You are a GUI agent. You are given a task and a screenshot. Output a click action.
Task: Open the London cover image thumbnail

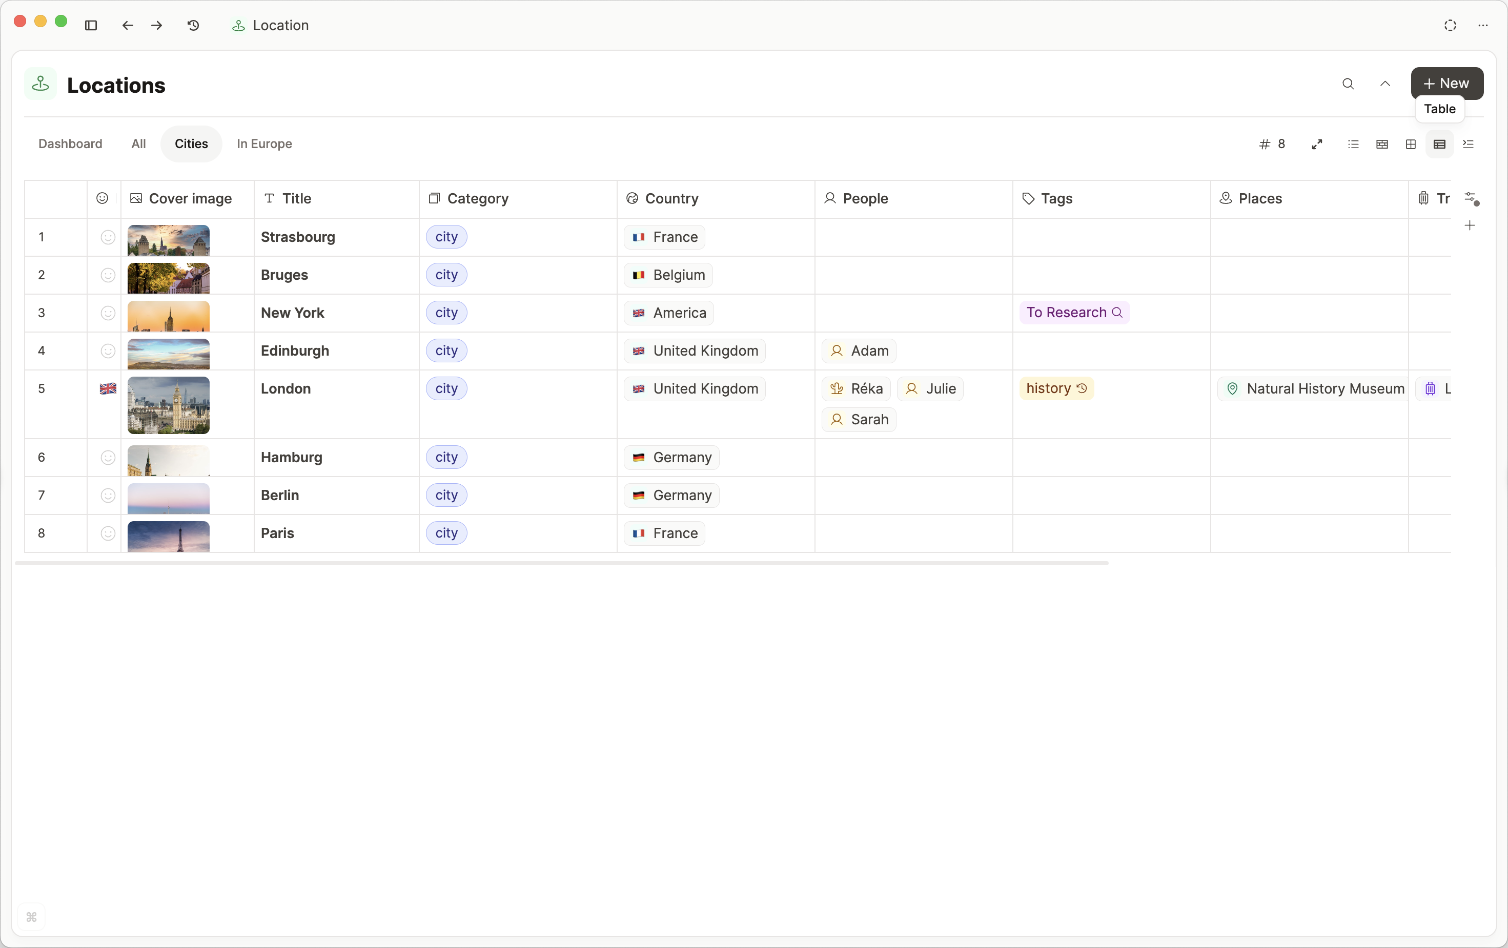coord(168,404)
